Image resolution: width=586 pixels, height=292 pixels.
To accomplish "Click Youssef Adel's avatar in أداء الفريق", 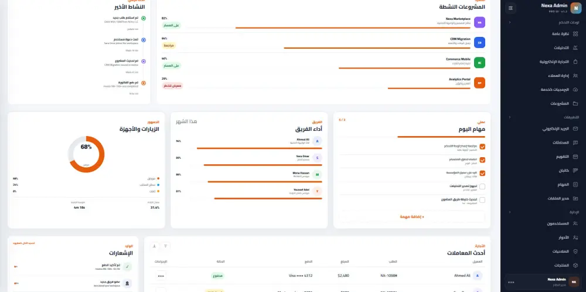I will (317, 191).
